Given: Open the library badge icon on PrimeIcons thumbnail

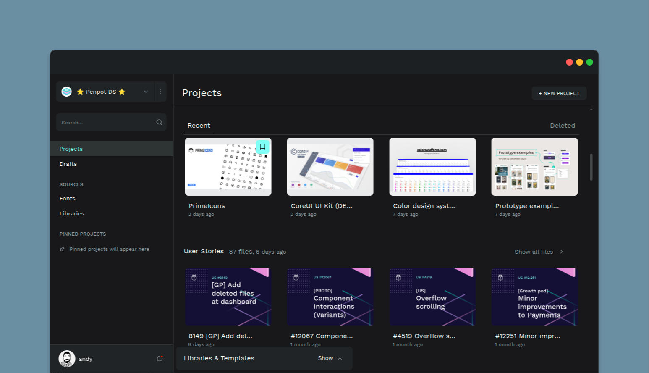Looking at the screenshot, I should click(262, 147).
